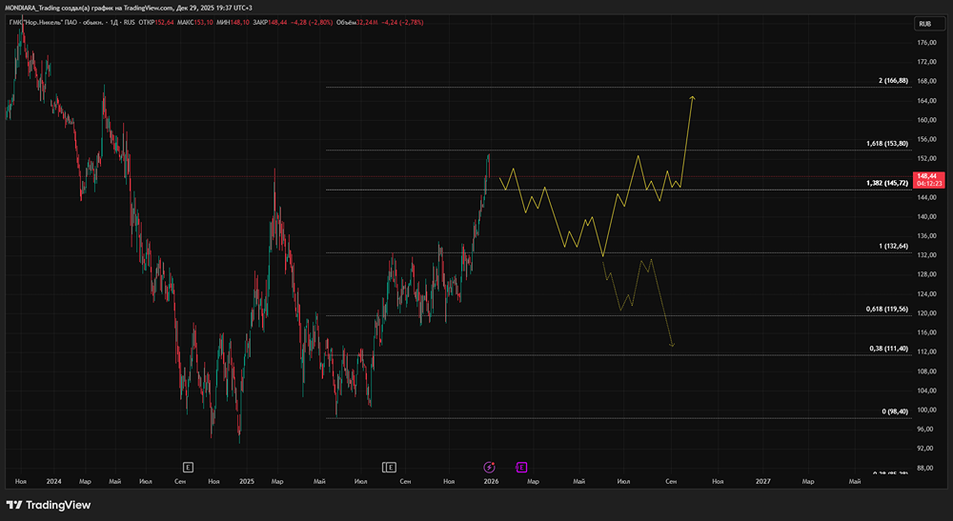Open the RUB currency selector
Image resolution: width=953 pixels, height=521 pixels.
coord(929,24)
